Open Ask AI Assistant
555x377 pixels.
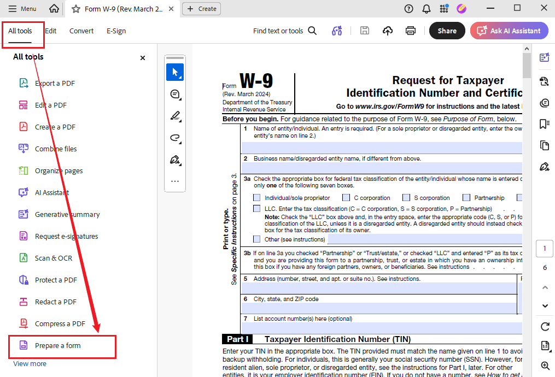click(509, 31)
